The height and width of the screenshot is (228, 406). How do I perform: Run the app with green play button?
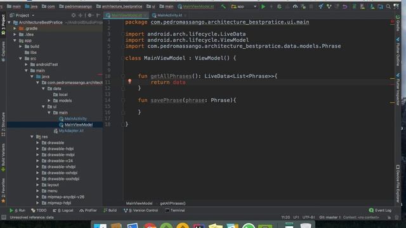tap(263, 6)
